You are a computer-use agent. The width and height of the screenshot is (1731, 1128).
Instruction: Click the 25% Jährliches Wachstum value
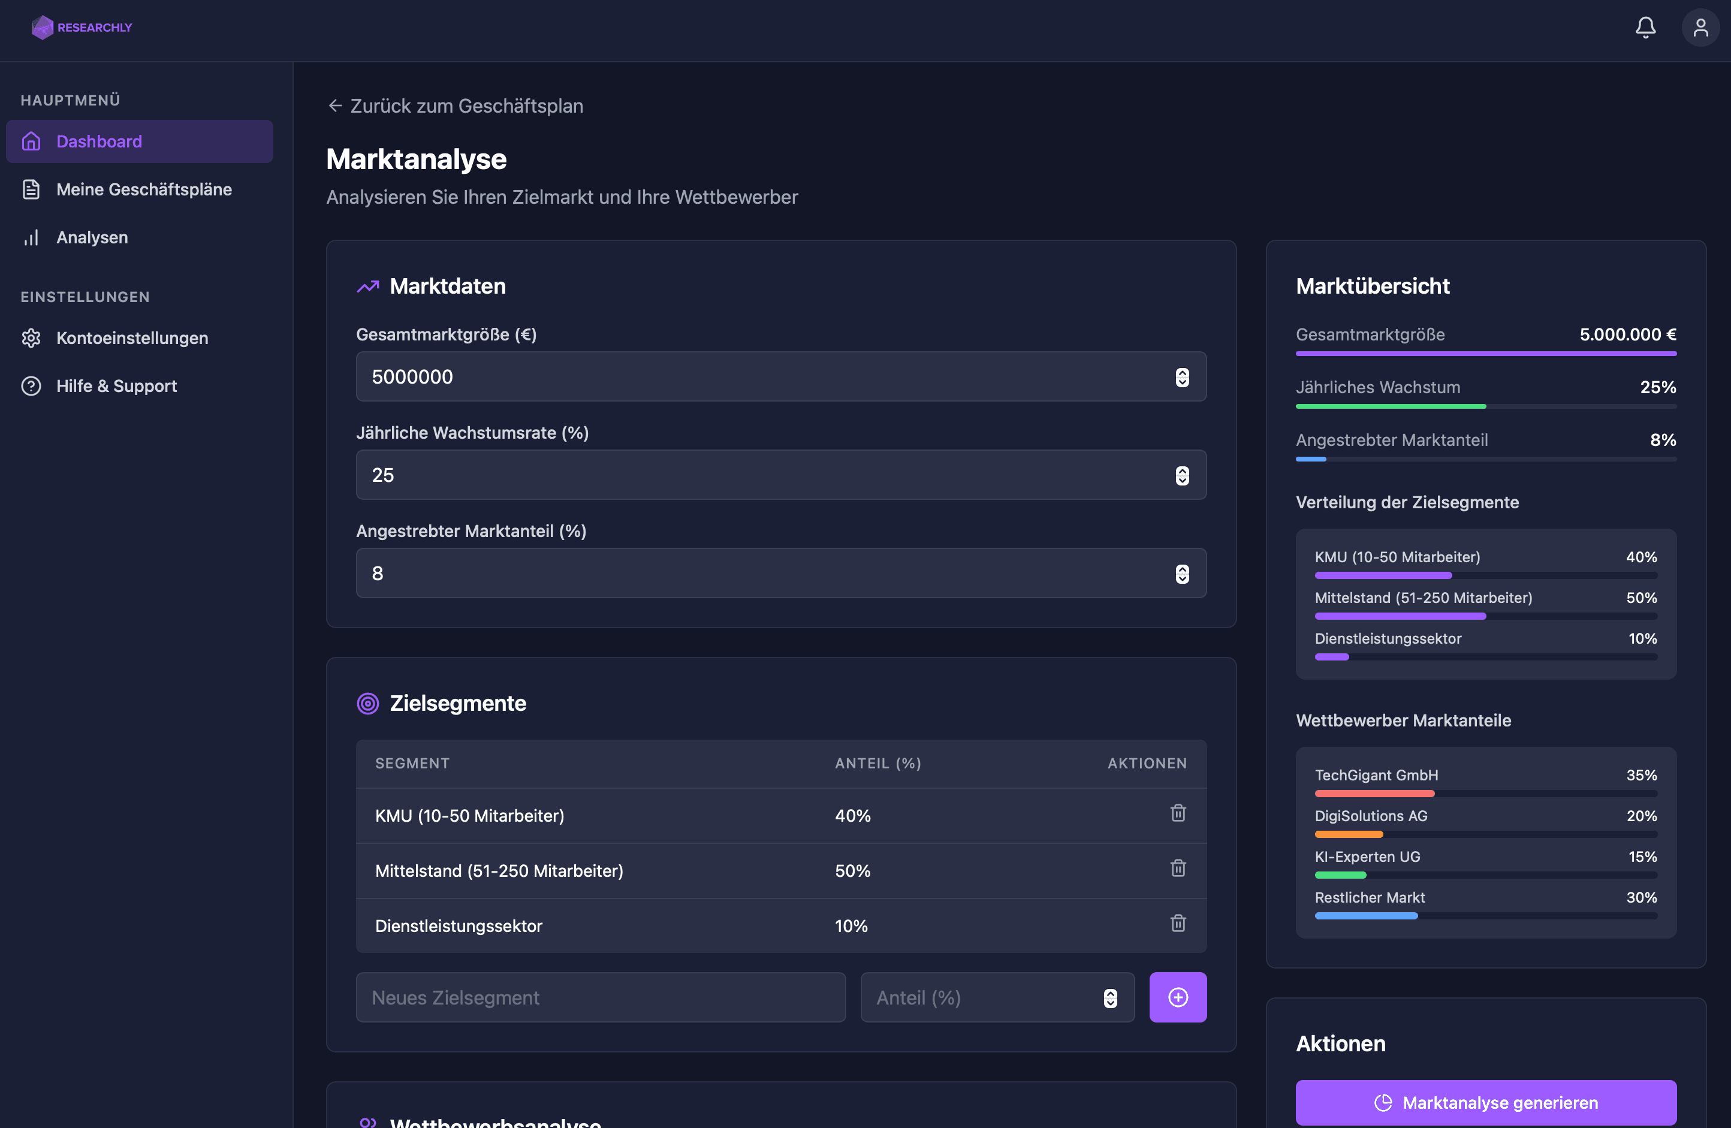point(1657,387)
